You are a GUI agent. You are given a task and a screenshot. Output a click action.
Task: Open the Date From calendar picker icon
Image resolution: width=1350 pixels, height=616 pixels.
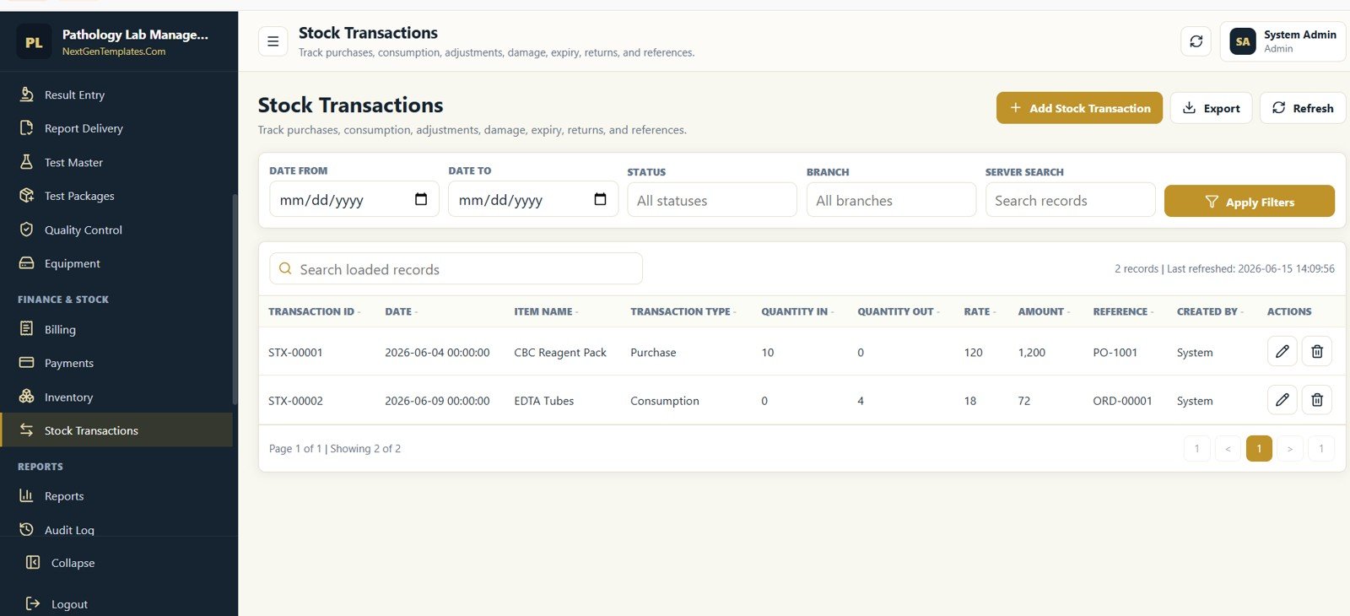click(421, 199)
